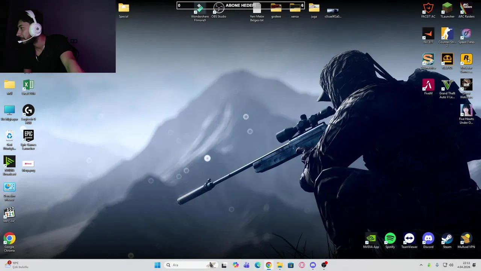Open the network status tray icon
The width and height of the screenshot is (481, 271).
tap(445, 265)
